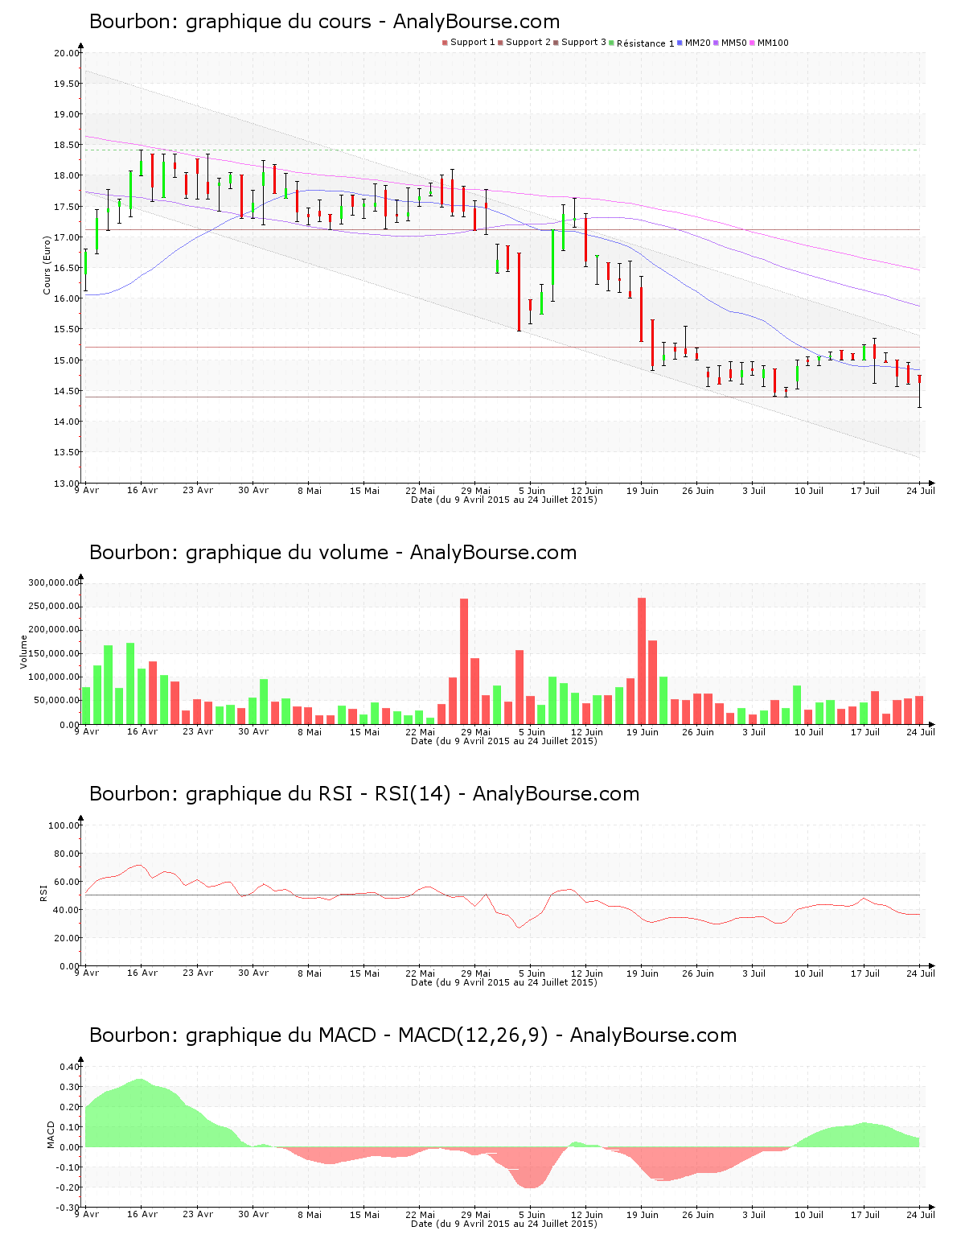This screenshot has width=965, height=1247.
Task: Click '8 Mai' on the price chart axis
Action: point(310,491)
